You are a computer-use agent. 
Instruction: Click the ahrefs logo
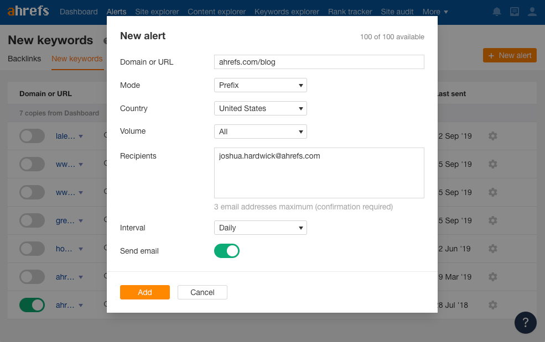[28, 11]
